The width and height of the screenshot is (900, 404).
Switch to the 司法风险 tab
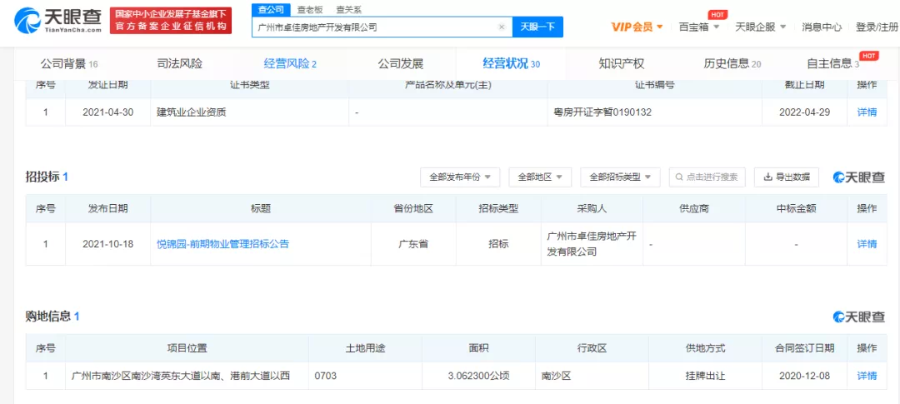click(x=179, y=63)
